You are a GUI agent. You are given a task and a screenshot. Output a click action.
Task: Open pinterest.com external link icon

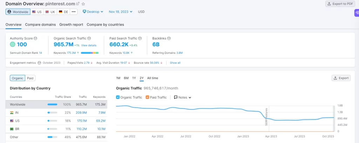click(x=78, y=3)
